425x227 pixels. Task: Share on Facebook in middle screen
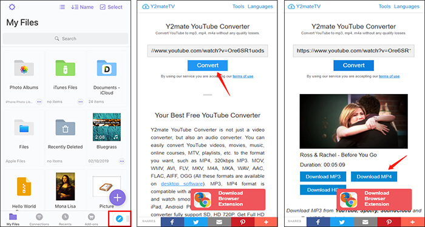172,222
